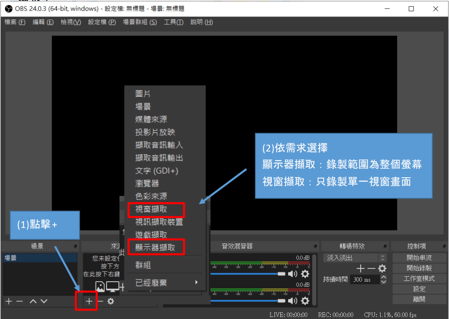
Task: Choose 圖片 from the source menu
Action: (x=165, y=94)
